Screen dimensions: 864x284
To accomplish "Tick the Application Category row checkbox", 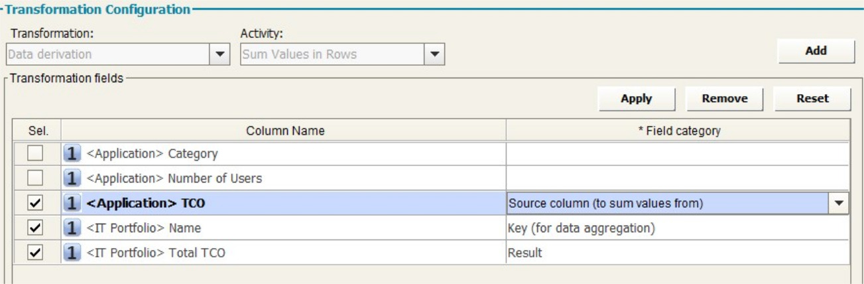I will (x=36, y=154).
